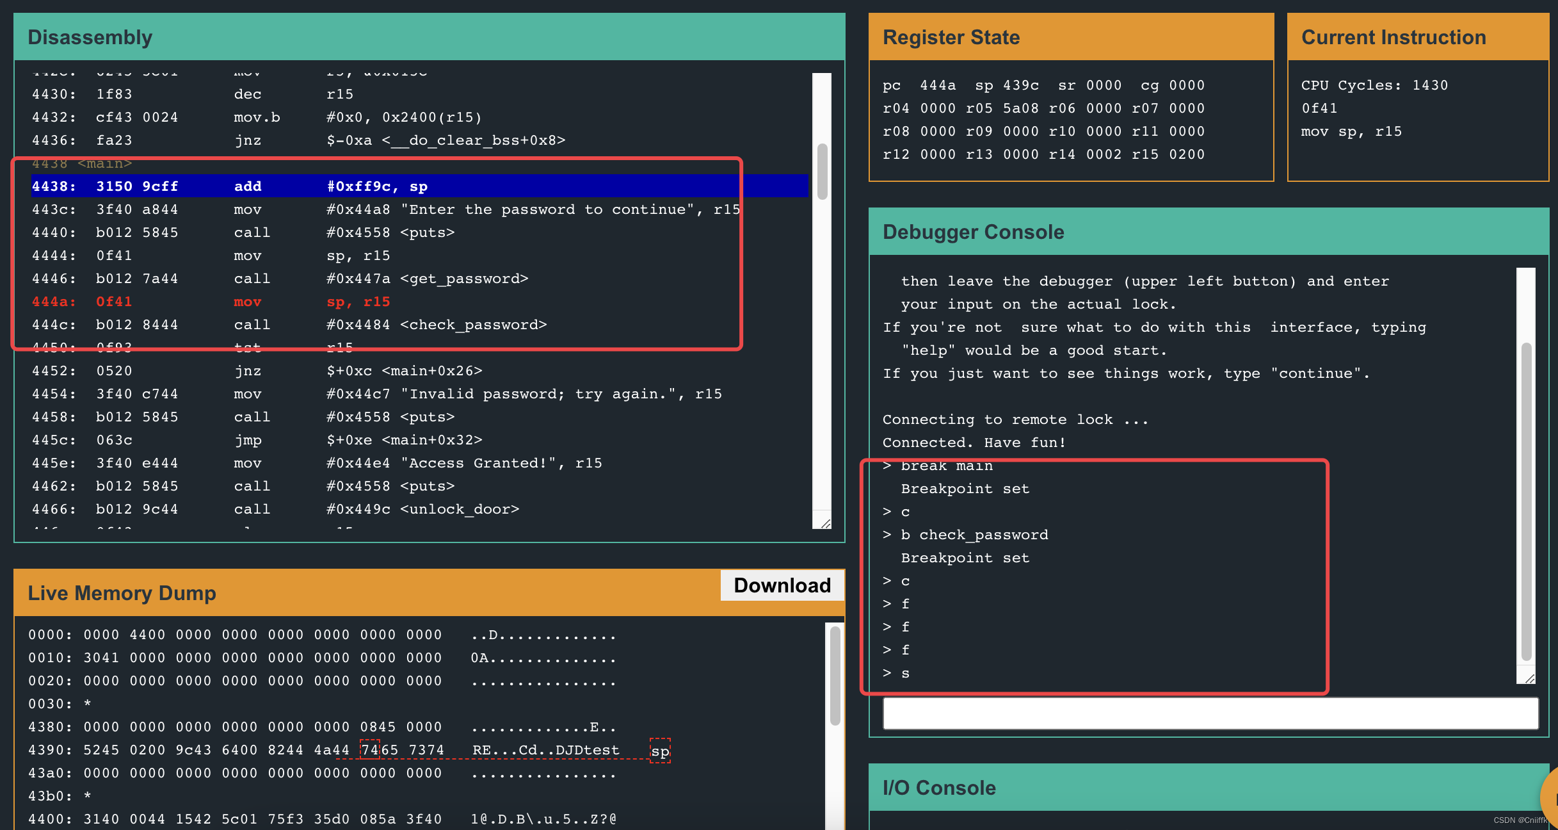The width and height of the screenshot is (1558, 830).
Task: Click the "> s" step command in console
Action: pos(896,673)
